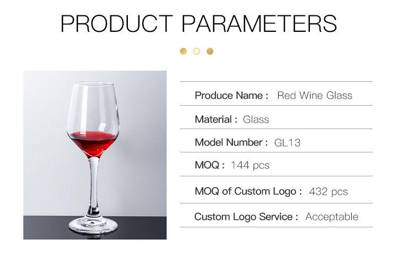Click the third solid gold dot
398x256 pixels.
210,52
